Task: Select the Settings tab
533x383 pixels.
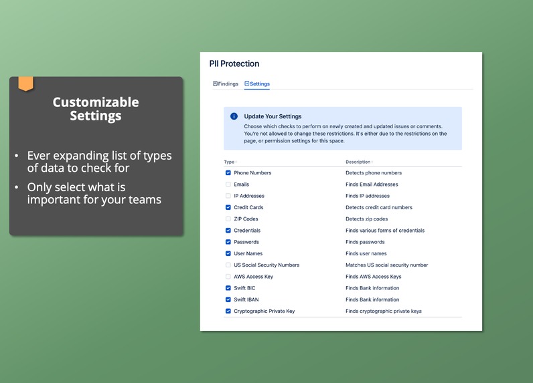Action: 257,84
